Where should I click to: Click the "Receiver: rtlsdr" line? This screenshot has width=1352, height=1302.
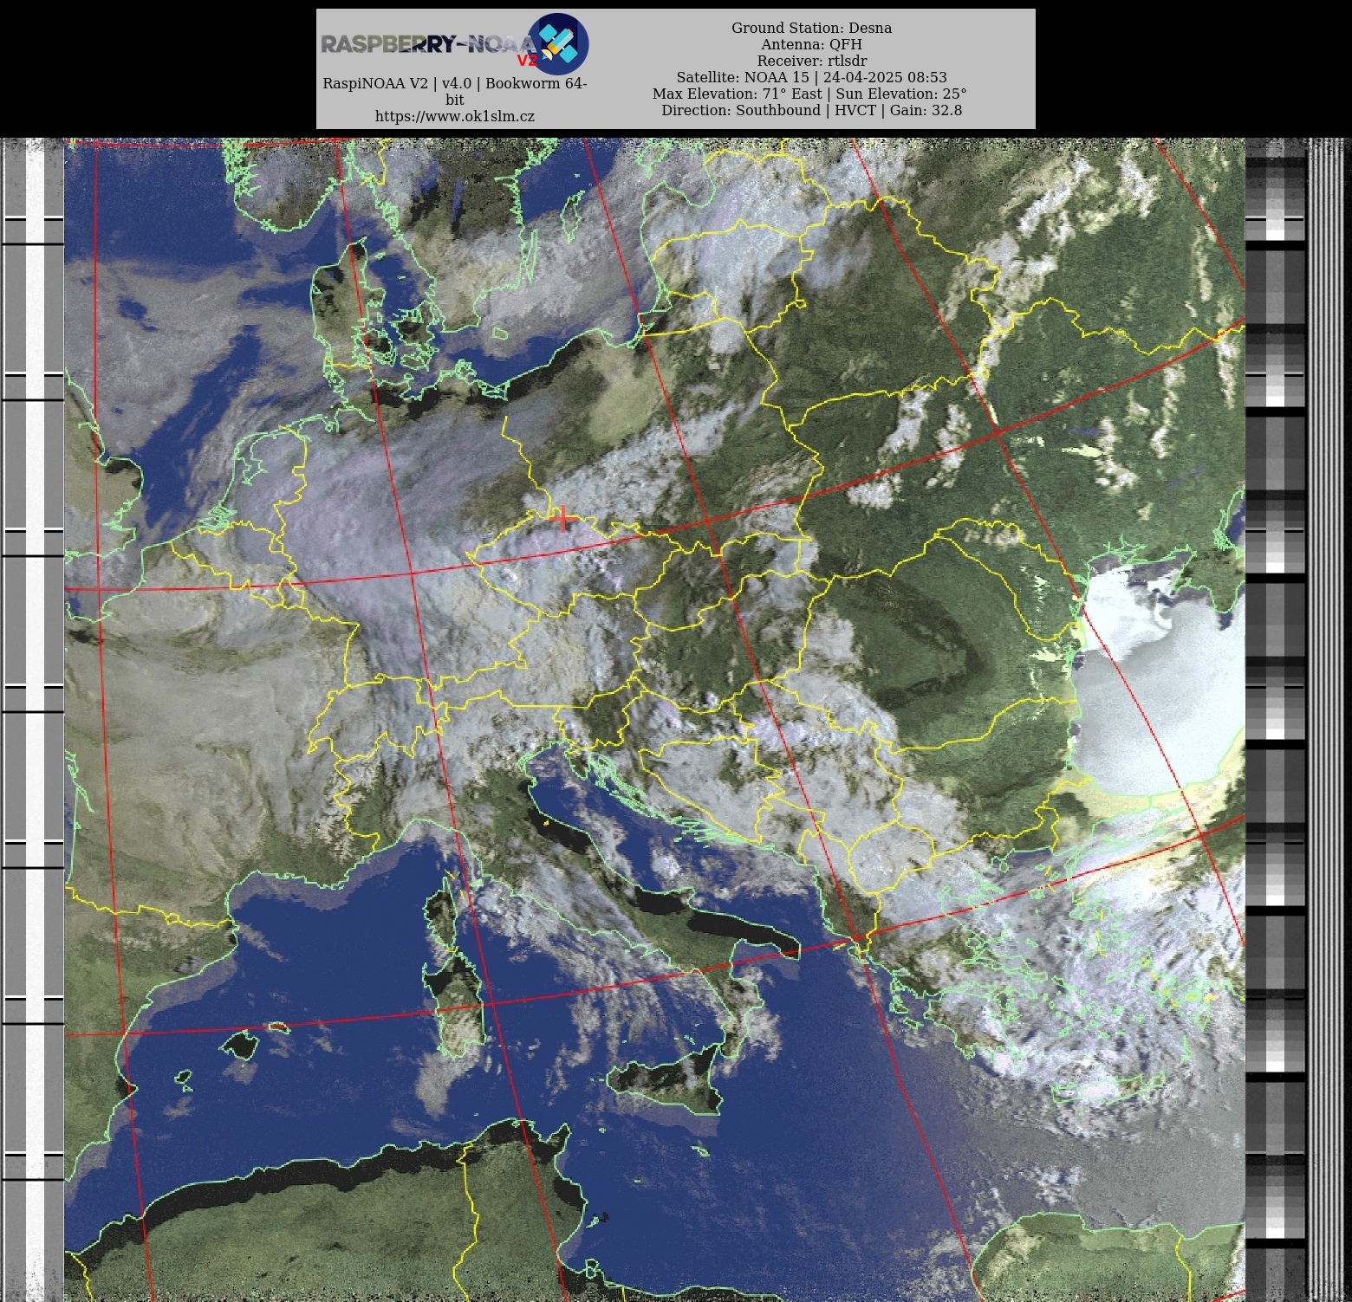[811, 61]
